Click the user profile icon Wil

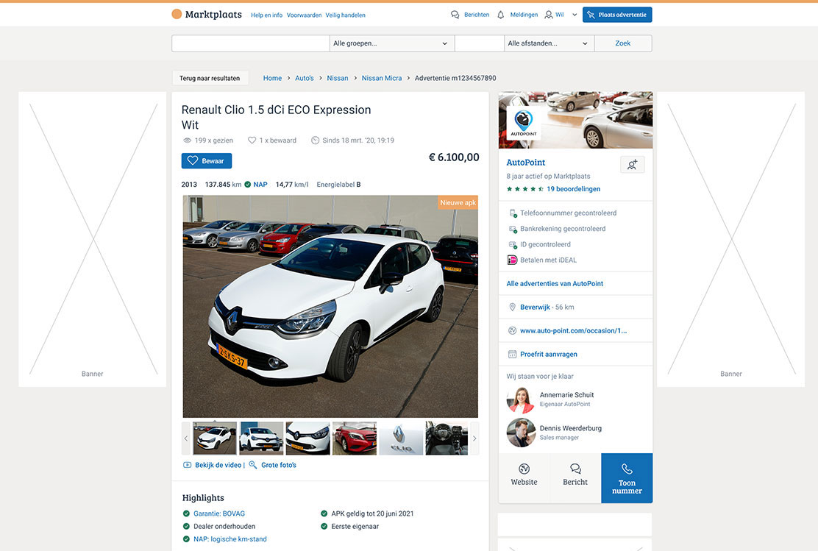(x=549, y=15)
